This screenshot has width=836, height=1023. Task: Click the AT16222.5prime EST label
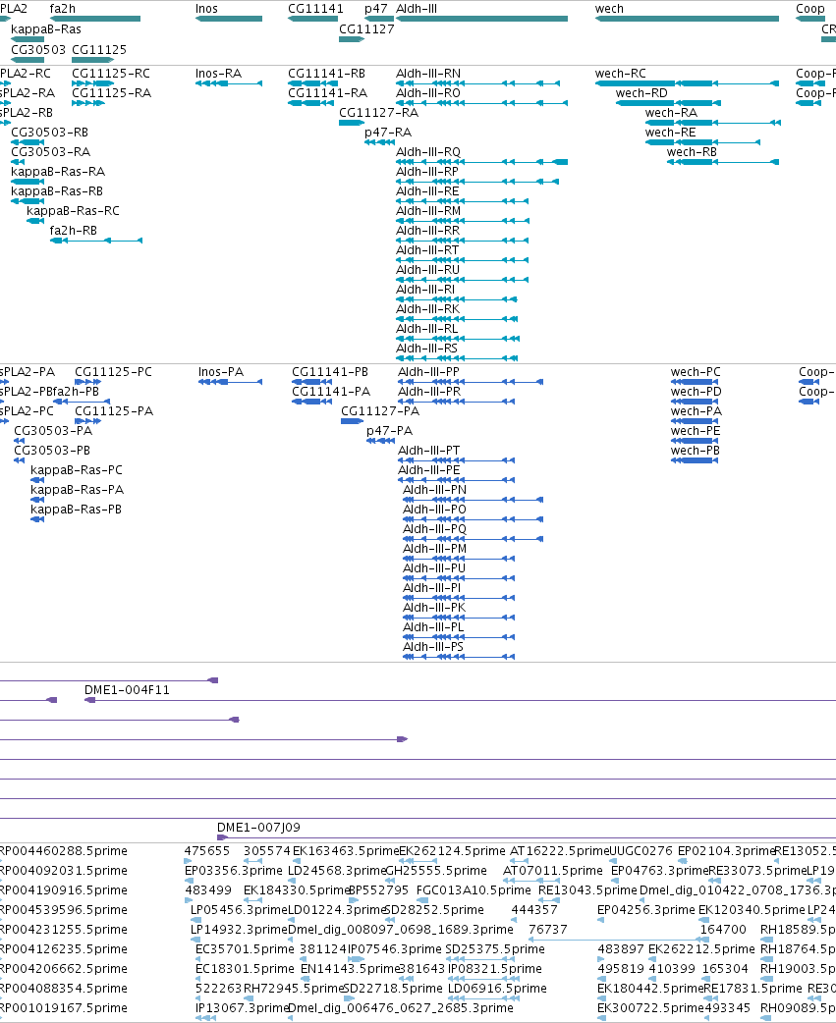tap(559, 851)
